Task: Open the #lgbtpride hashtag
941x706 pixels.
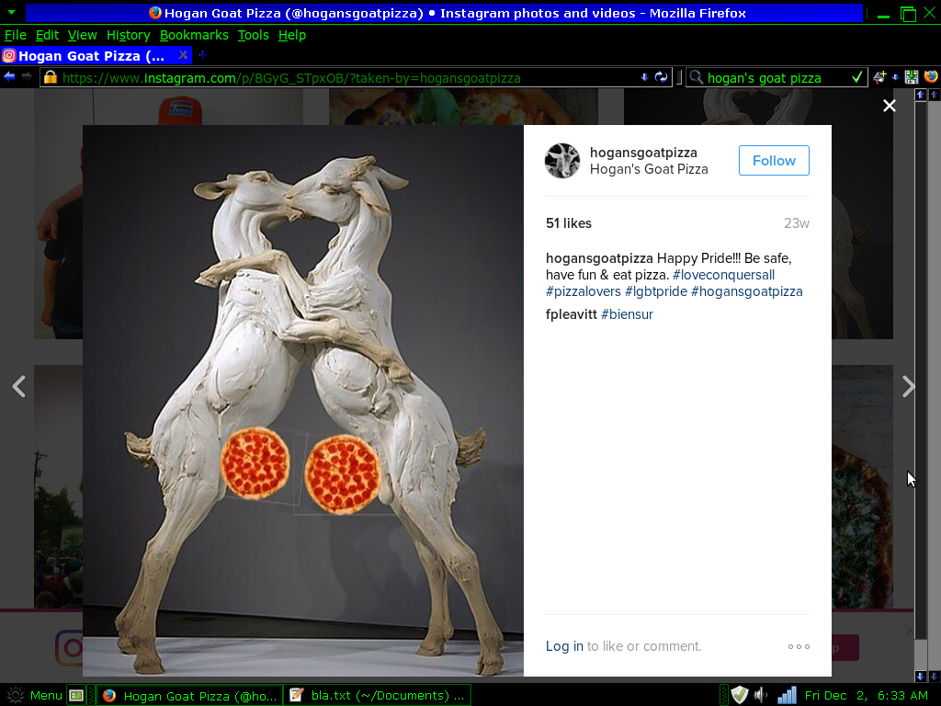Action: [x=656, y=291]
